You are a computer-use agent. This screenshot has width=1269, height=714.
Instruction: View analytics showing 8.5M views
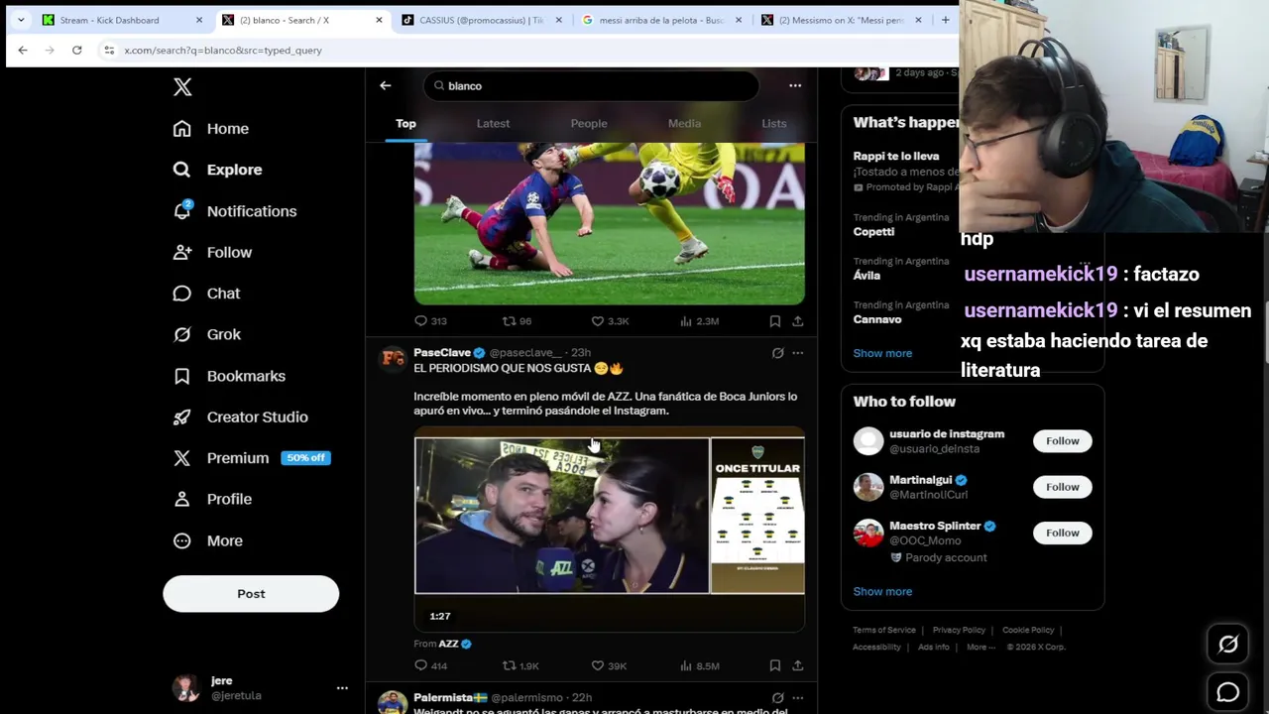pos(699,666)
